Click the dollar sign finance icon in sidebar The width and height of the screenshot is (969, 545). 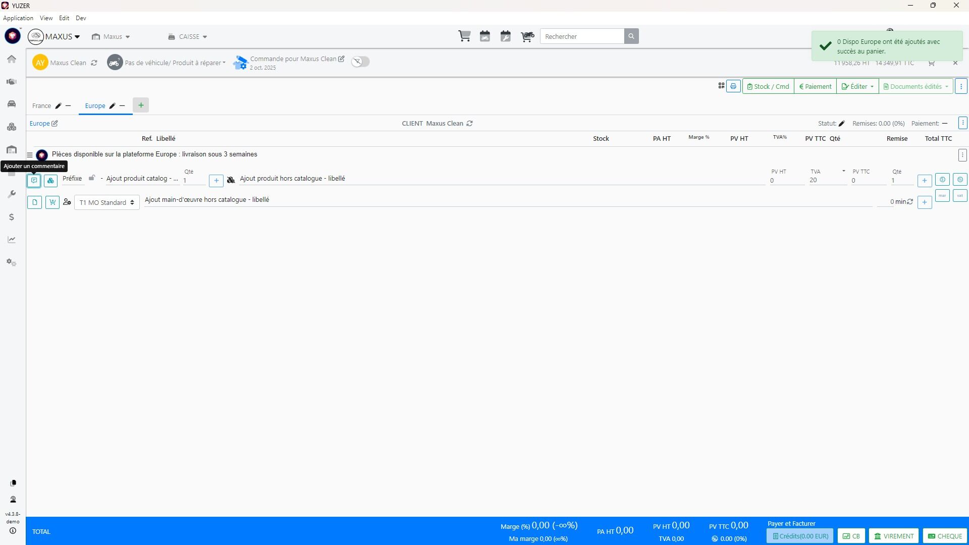tap(12, 217)
